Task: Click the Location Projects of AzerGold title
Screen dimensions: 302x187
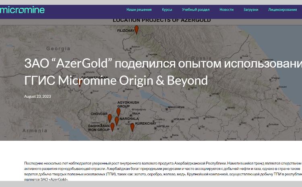Action: [x=156, y=20]
